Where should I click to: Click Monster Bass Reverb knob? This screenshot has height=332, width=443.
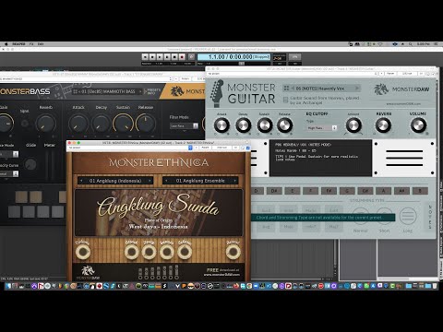click(x=46, y=124)
